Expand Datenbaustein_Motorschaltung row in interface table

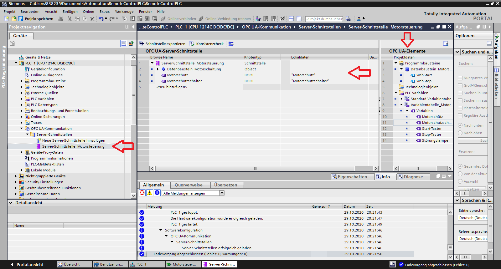coord(158,69)
